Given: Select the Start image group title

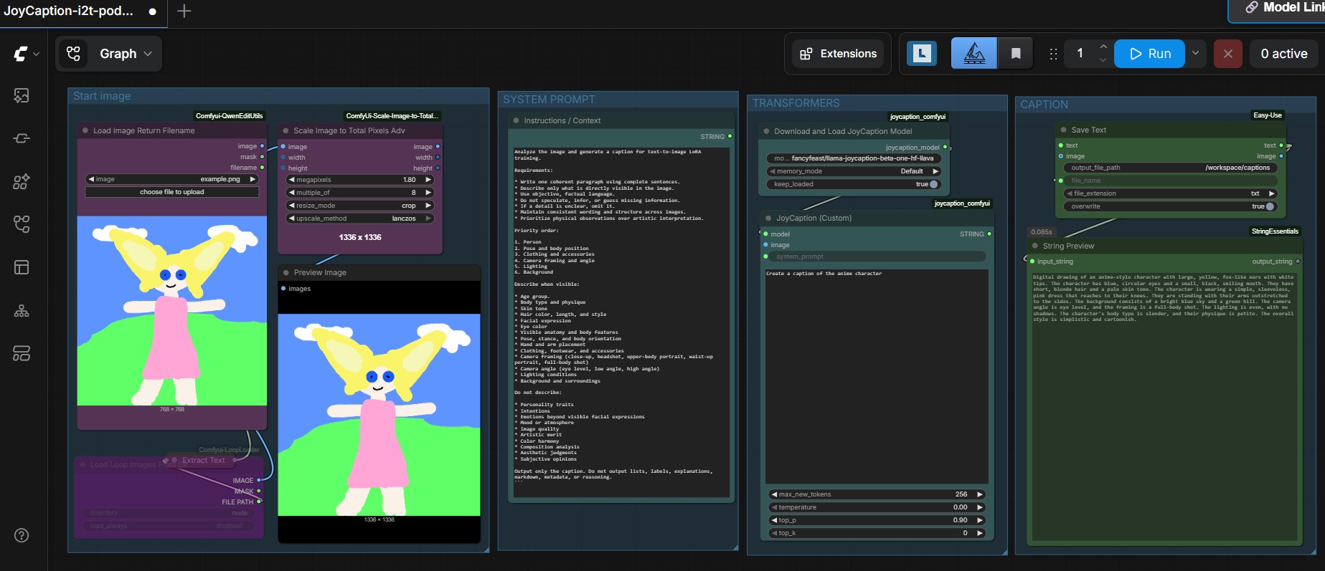Looking at the screenshot, I should click(x=102, y=96).
